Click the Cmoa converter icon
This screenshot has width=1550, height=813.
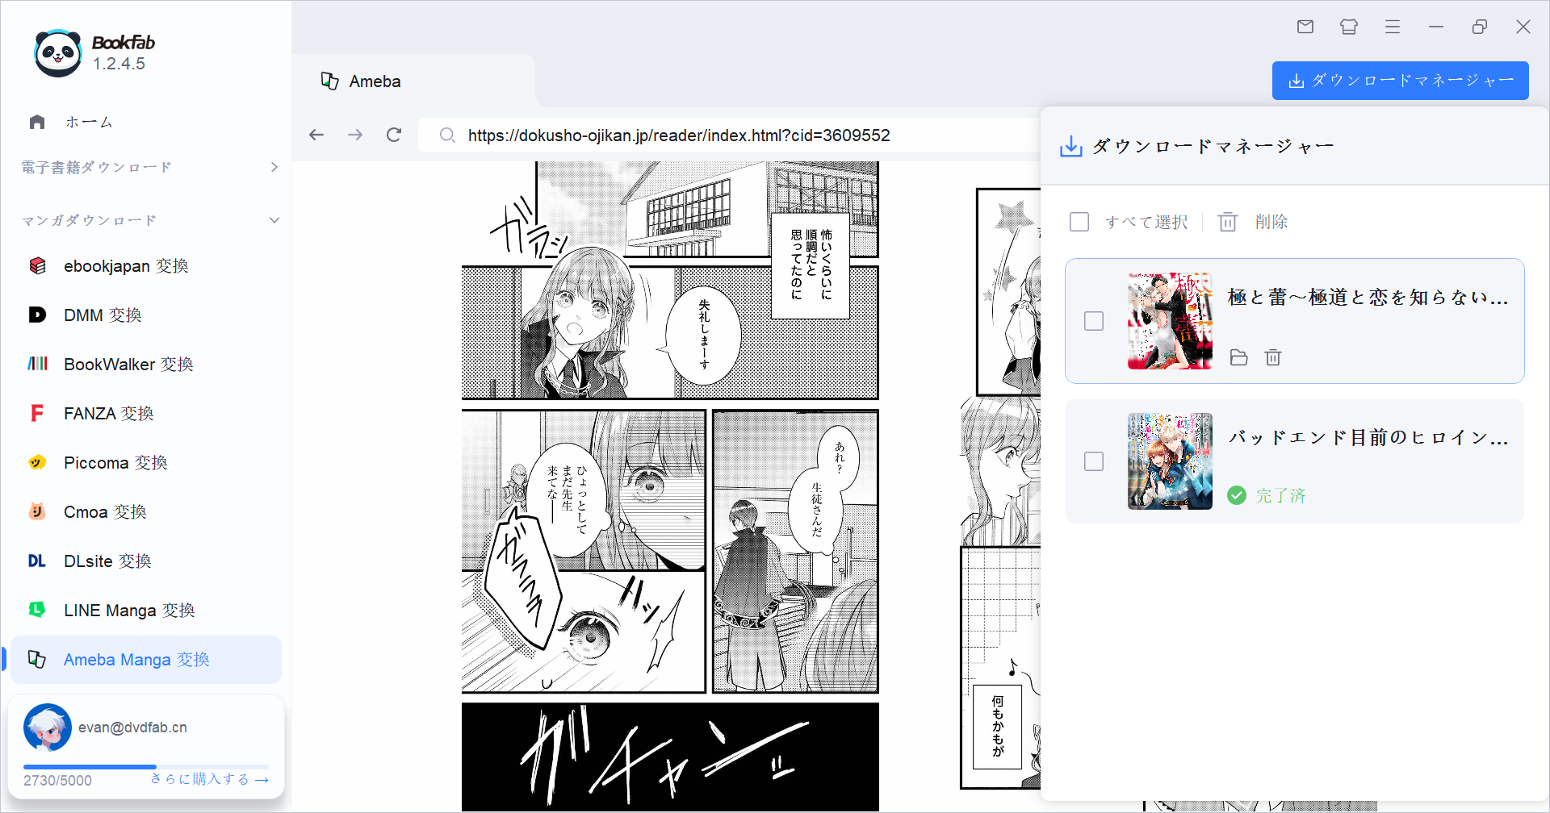tap(37, 511)
